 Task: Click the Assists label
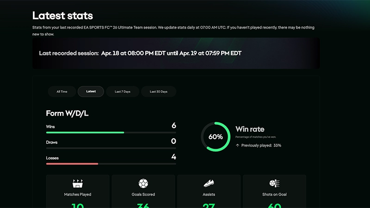[x=209, y=195]
